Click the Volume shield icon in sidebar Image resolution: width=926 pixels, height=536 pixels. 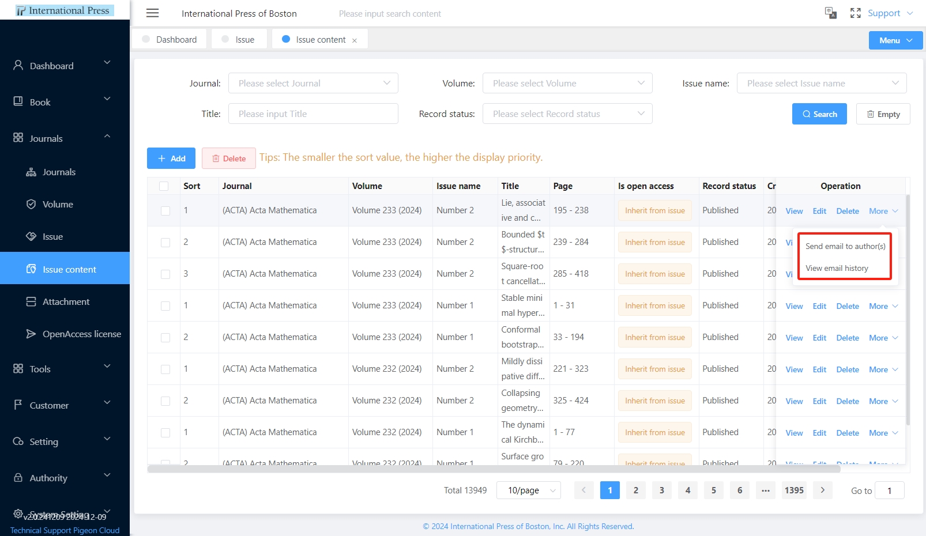click(x=31, y=204)
